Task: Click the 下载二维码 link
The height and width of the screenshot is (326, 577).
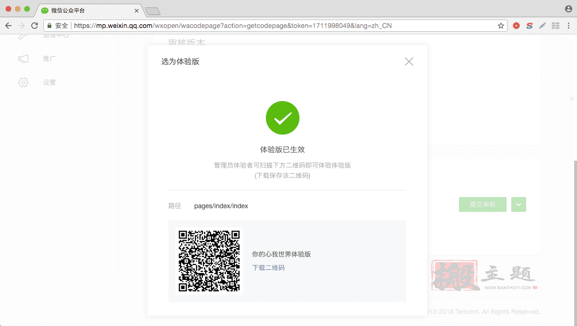Action: pos(268,268)
